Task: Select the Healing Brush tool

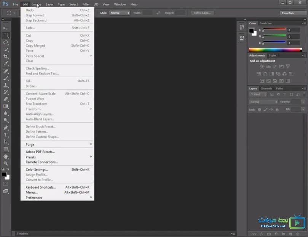Action: point(5,71)
